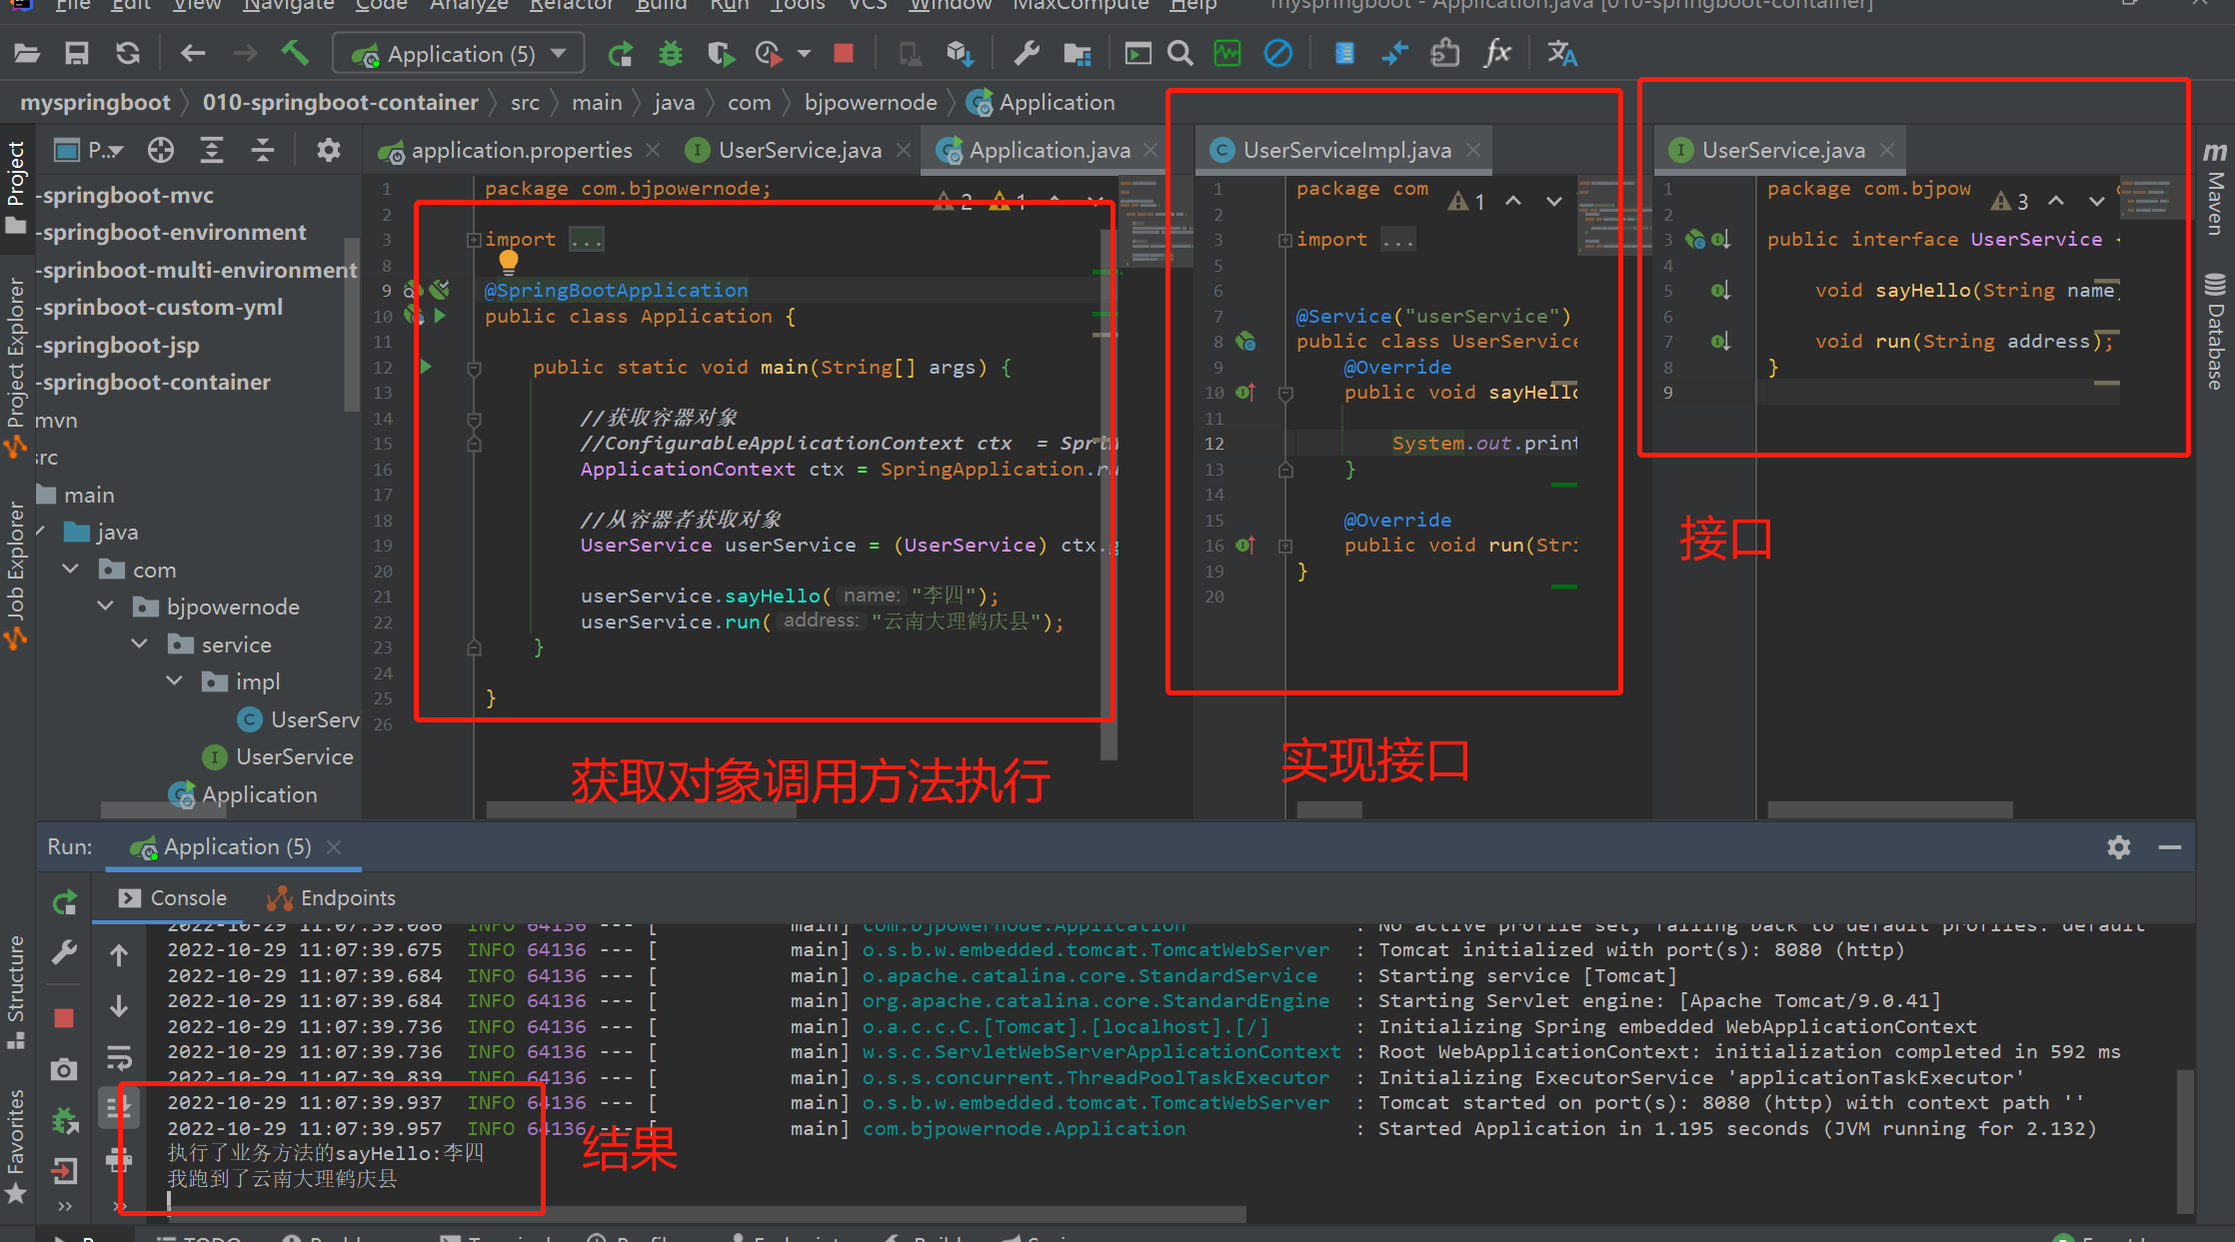This screenshot has width=2235, height=1242.
Task: Click the Build project hammer icon
Action: point(294,53)
